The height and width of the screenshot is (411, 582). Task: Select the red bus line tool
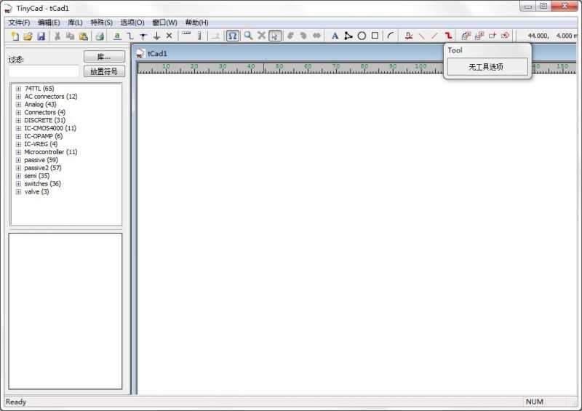point(422,36)
